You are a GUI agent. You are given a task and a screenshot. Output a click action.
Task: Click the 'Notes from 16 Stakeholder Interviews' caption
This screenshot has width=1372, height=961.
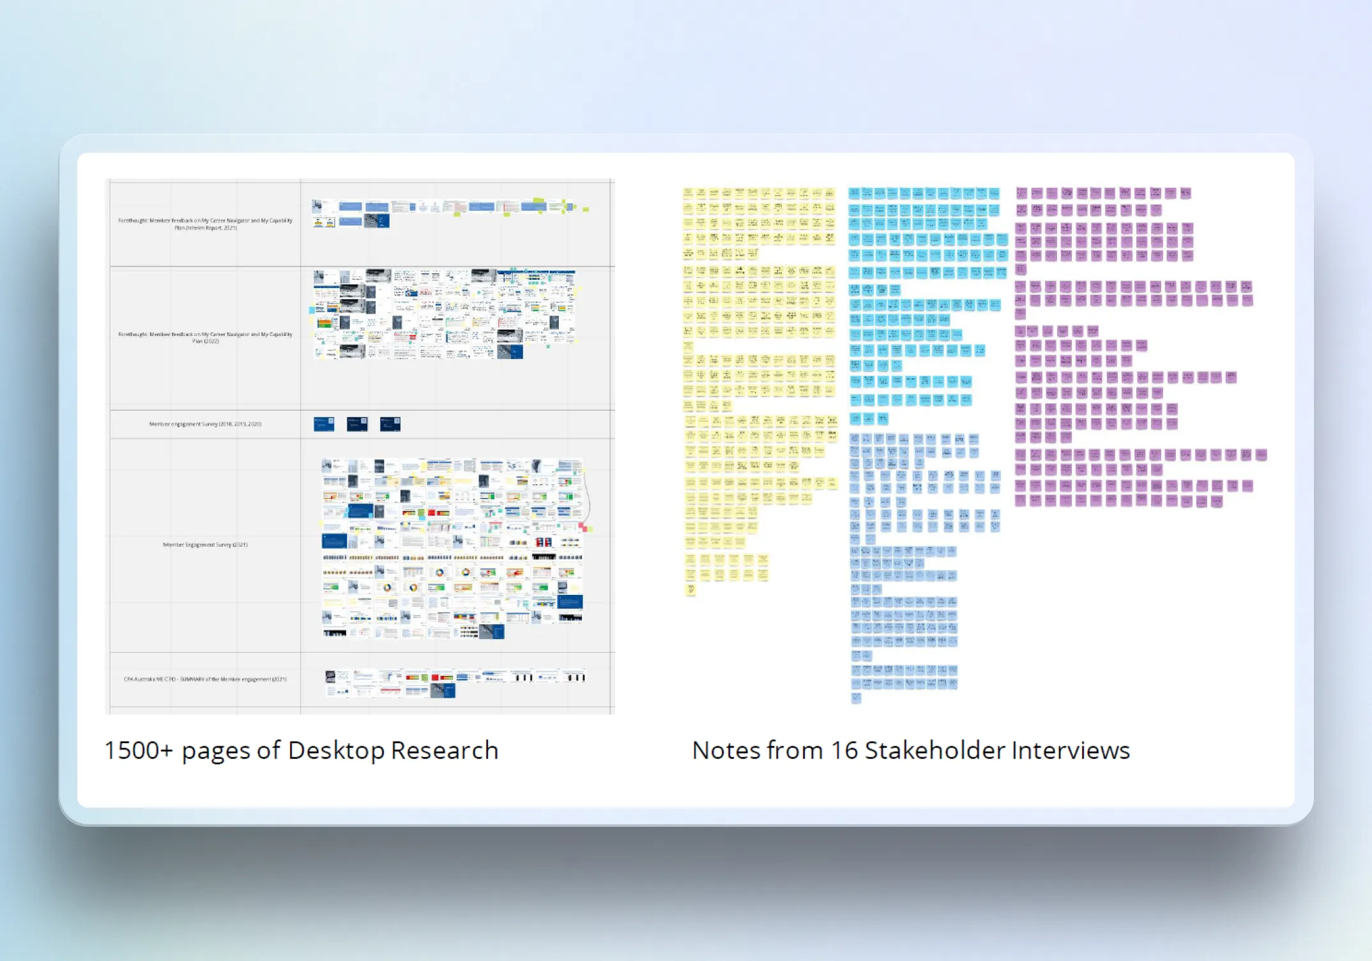pyautogui.click(x=911, y=750)
